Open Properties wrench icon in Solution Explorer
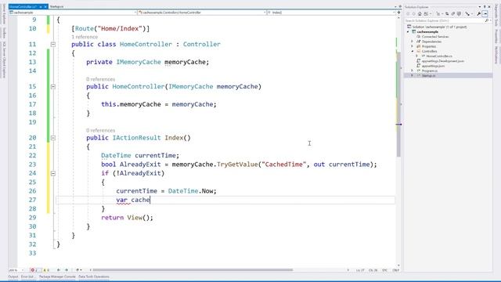Viewport: 501px width, 282px height. tap(478, 14)
